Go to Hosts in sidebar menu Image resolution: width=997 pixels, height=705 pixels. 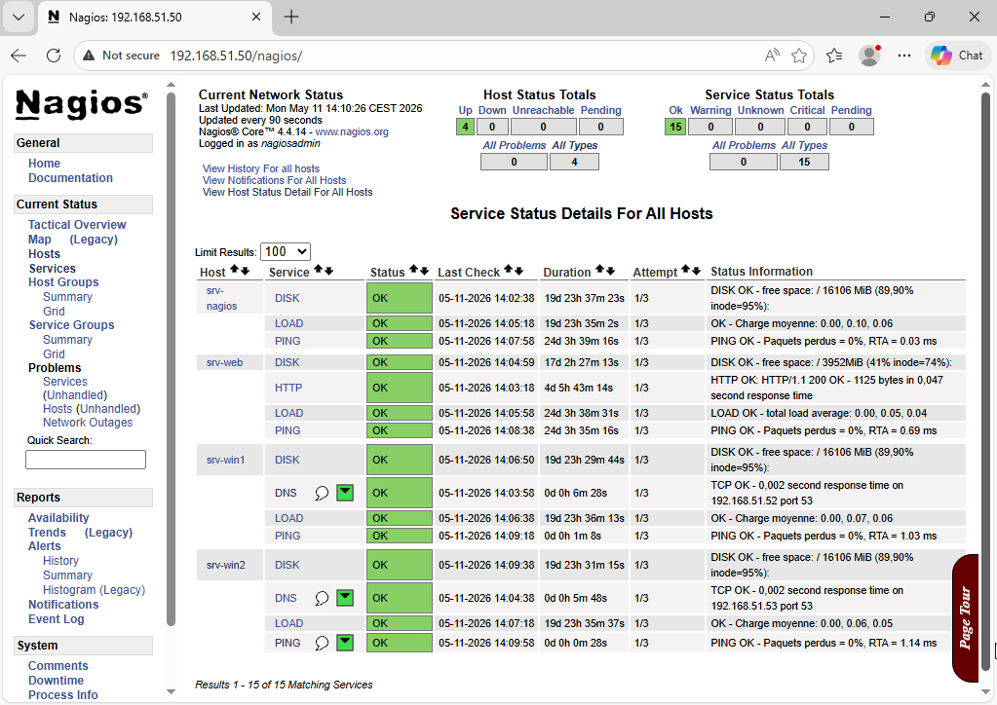(44, 254)
